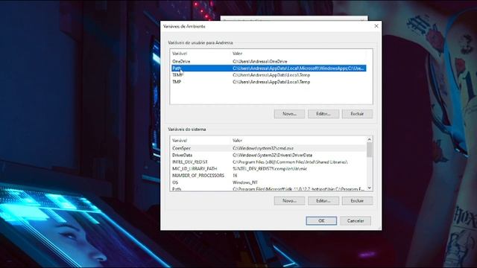Confirm with the OK button
This screenshot has height=268, width=477.
321,221
